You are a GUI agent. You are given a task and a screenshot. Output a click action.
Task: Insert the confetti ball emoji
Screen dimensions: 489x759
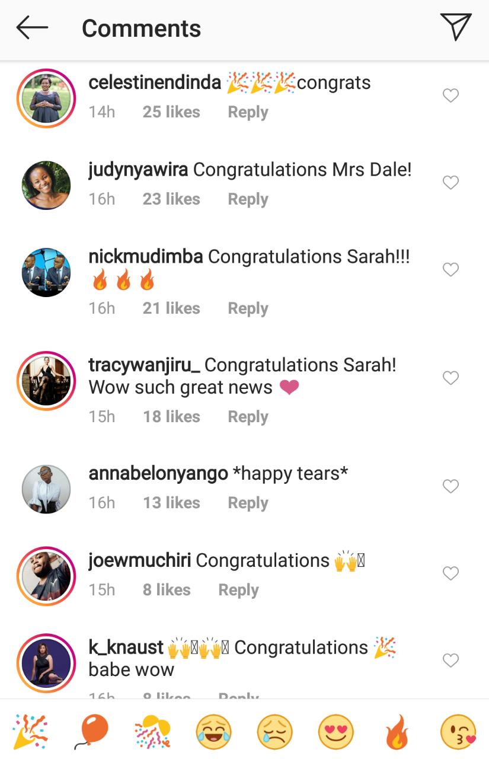(152, 731)
